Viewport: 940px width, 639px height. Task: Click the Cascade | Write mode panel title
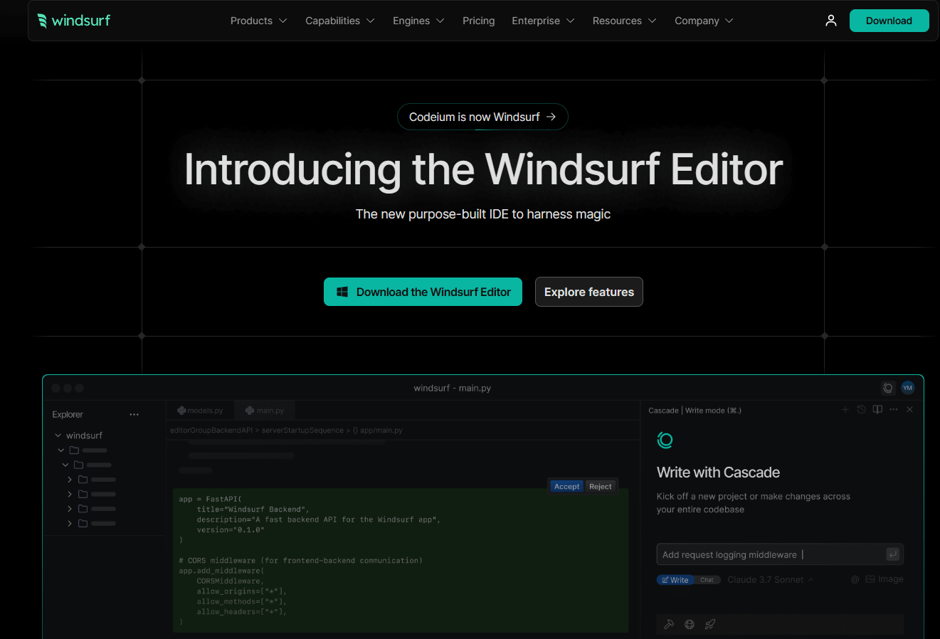pos(695,411)
